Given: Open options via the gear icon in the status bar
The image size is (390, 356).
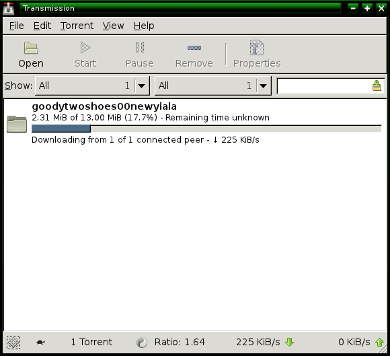Looking at the screenshot, I should 13,343.
